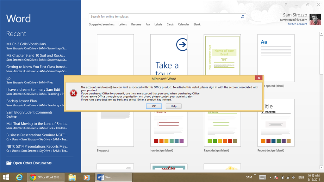Switch to the Office Word 2013 Chrome taskbar window
This screenshot has height=182, width=324.
point(46,177)
